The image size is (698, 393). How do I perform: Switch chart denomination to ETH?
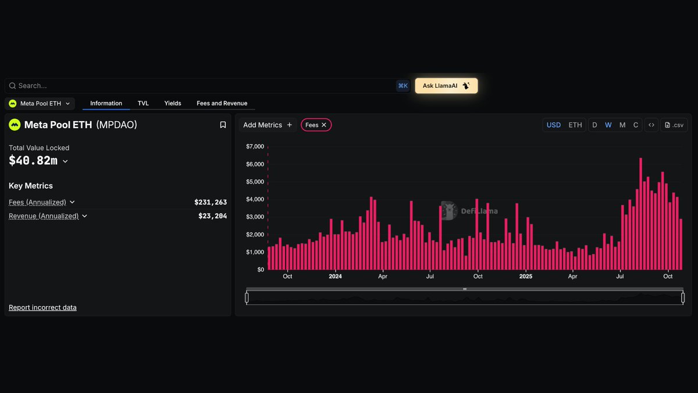575,125
